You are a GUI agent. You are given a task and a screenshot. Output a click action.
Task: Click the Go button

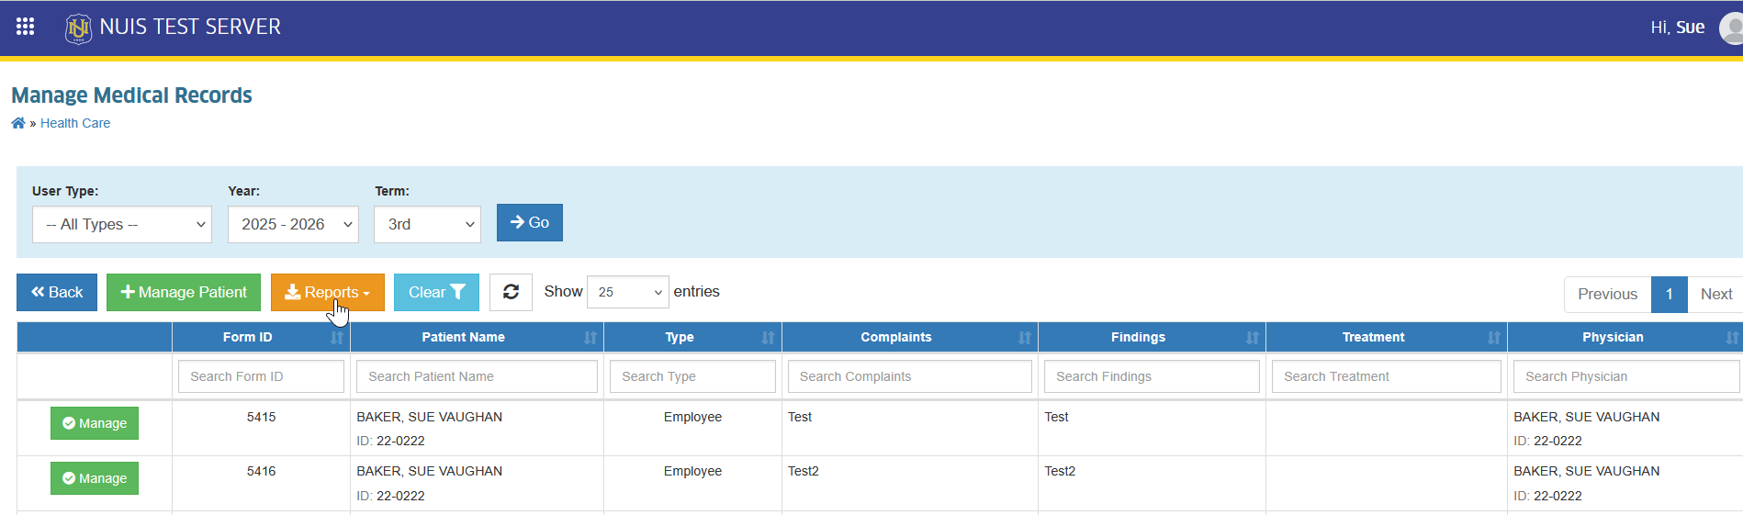click(x=530, y=222)
